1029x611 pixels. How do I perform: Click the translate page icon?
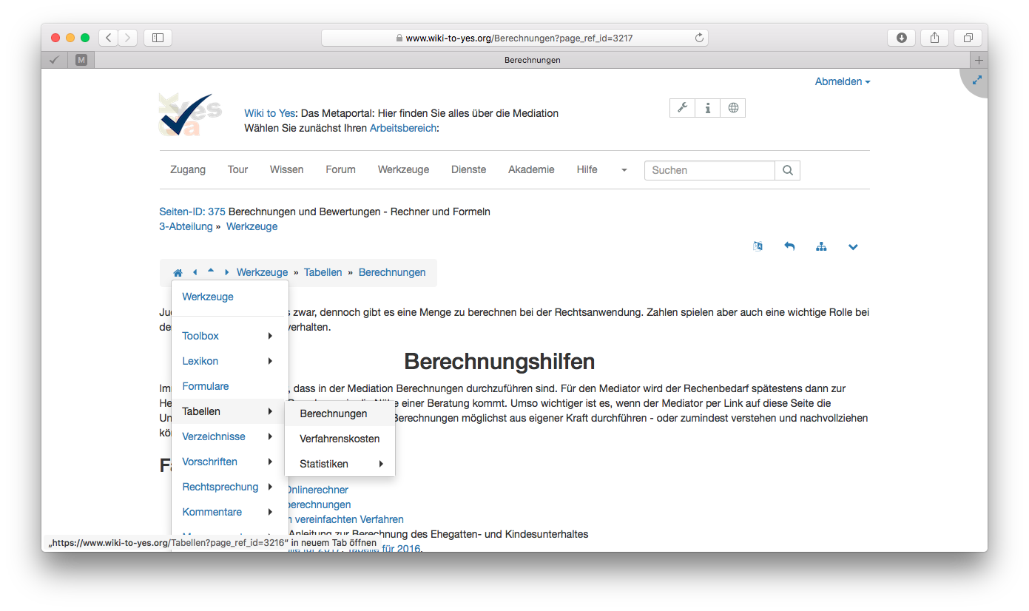pyautogui.click(x=758, y=246)
